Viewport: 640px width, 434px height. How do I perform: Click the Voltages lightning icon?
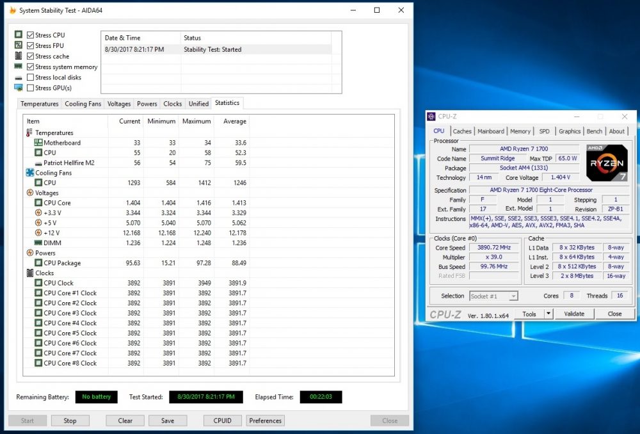coord(30,193)
